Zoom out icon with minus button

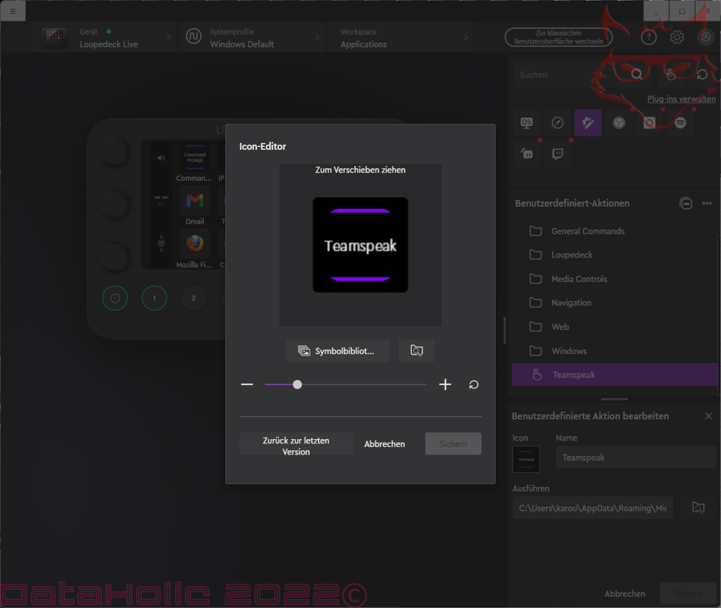pyautogui.click(x=247, y=384)
